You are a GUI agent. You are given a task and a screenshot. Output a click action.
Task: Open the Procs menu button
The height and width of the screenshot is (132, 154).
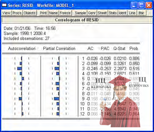(x=17, y=13)
